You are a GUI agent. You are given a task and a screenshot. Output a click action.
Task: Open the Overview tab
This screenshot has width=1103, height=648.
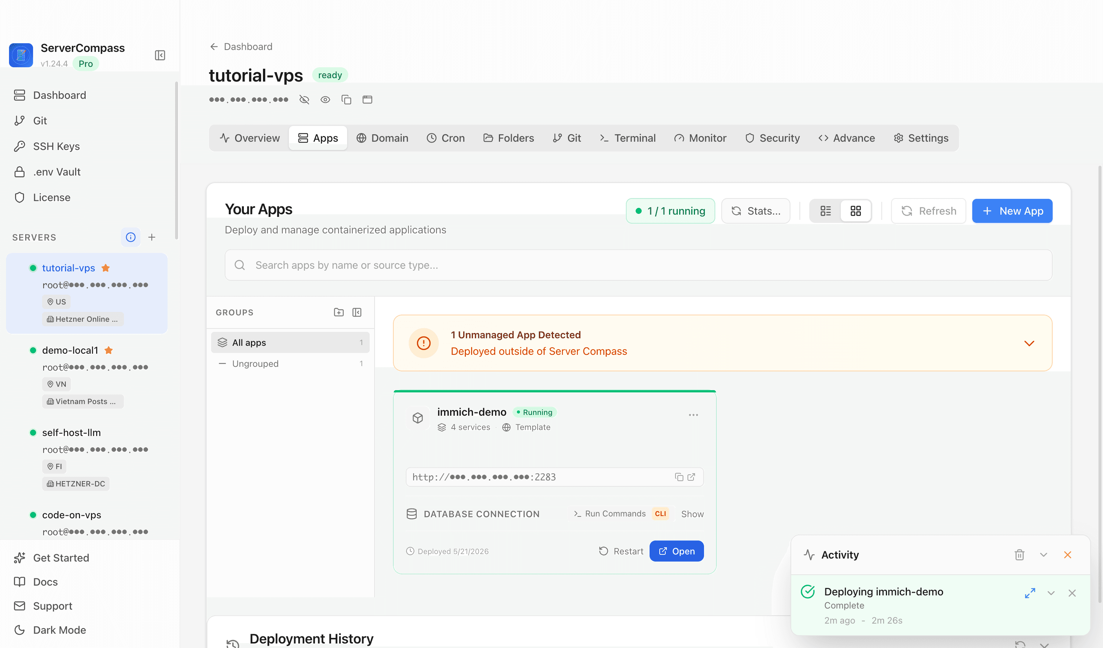(250, 138)
